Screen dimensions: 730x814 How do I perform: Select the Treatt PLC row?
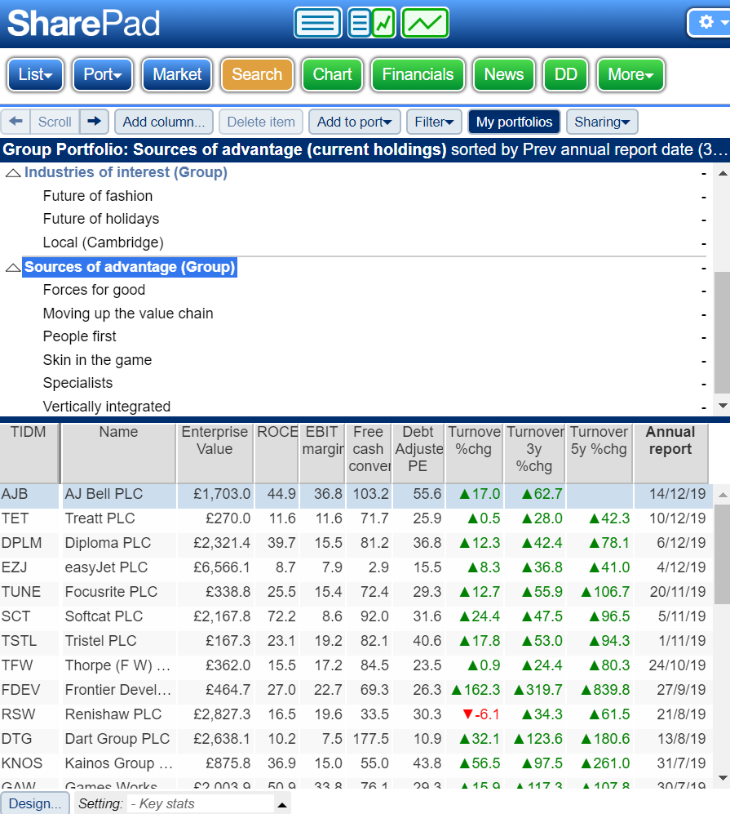tap(356, 518)
